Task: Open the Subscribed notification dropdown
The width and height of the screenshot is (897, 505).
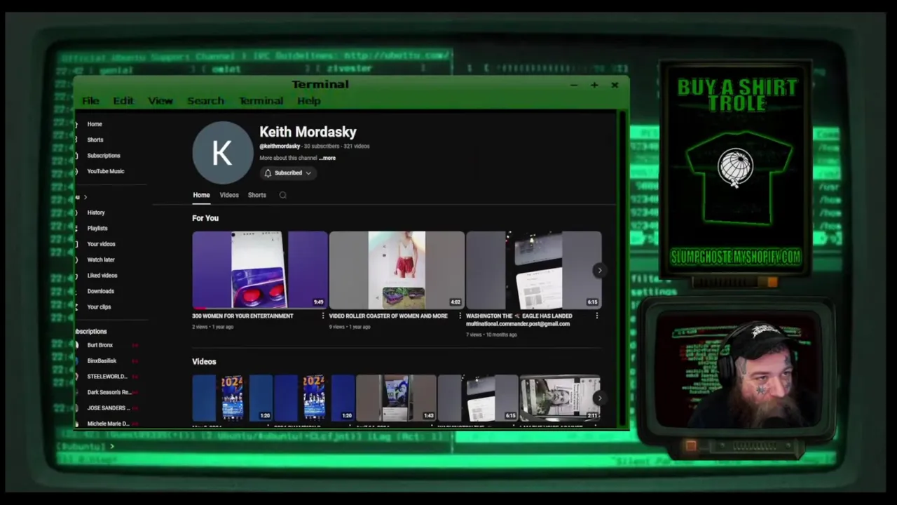Action: [288, 173]
